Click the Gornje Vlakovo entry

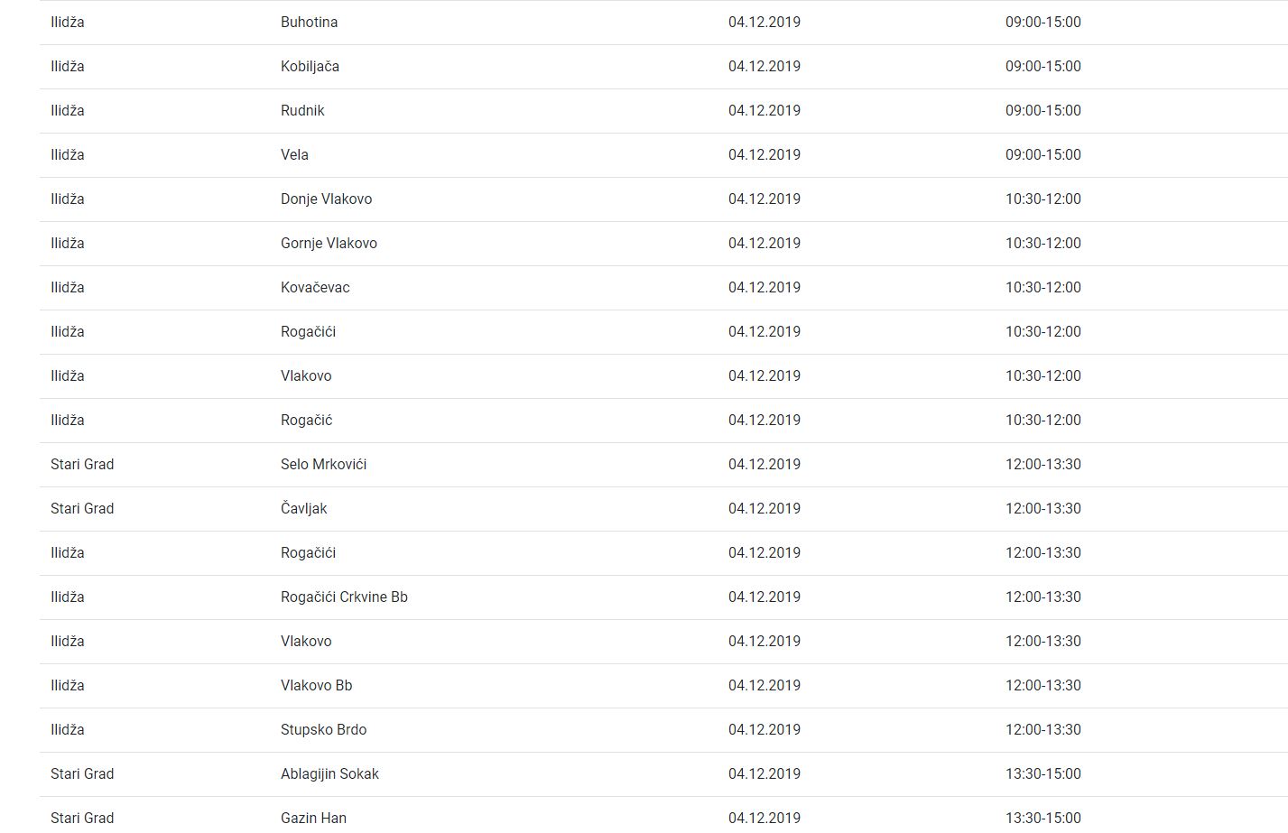(x=329, y=243)
